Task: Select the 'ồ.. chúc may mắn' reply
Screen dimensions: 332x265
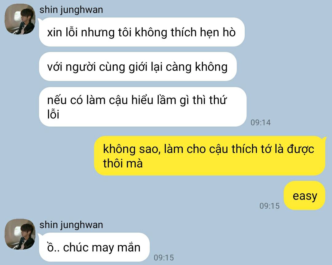Action: click(94, 247)
